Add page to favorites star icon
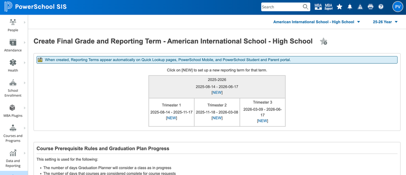 click(x=323, y=41)
